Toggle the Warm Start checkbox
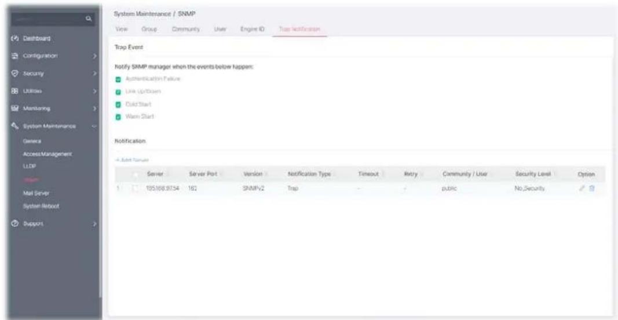 point(118,117)
